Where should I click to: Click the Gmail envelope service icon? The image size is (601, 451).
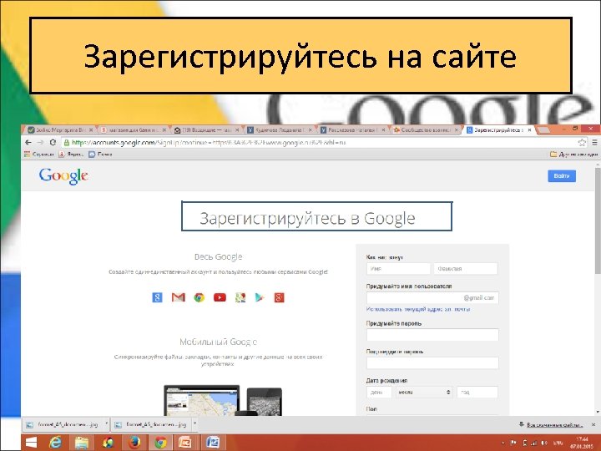click(179, 297)
